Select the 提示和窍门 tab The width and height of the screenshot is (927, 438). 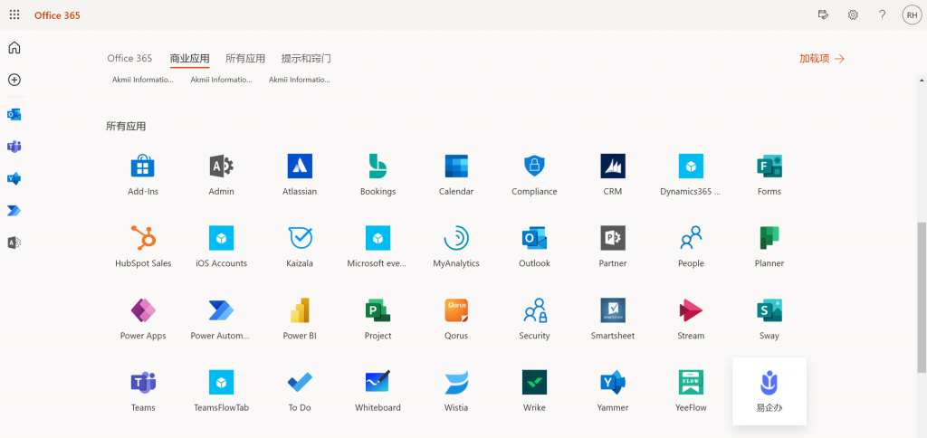coord(306,59)
